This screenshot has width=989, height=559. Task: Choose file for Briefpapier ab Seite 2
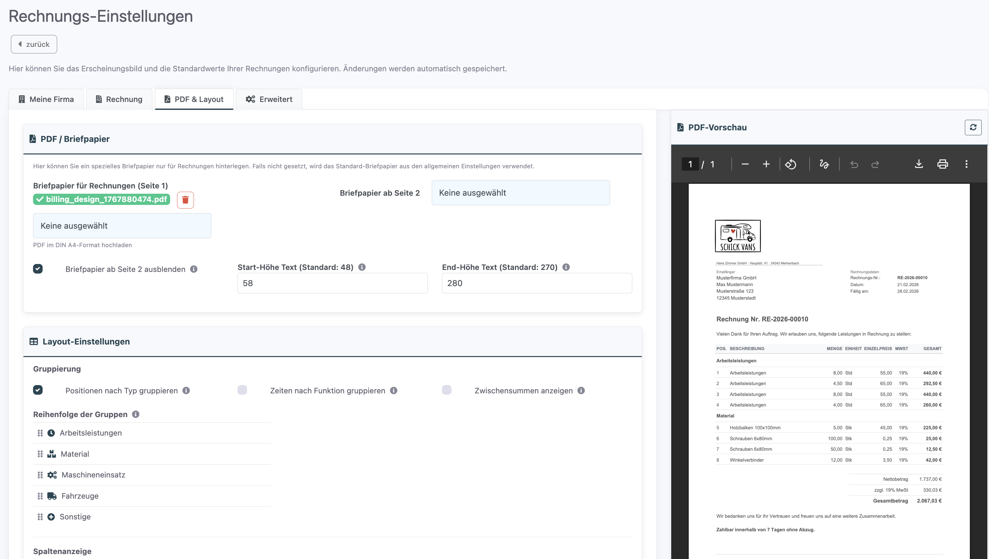point(520,193)
